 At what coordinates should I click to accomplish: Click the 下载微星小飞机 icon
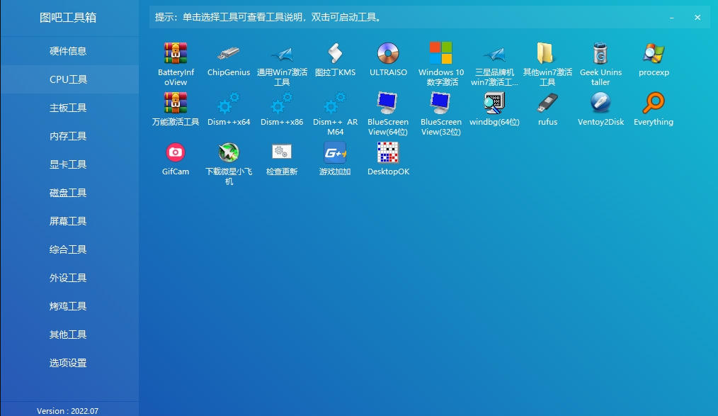[229, 152]
